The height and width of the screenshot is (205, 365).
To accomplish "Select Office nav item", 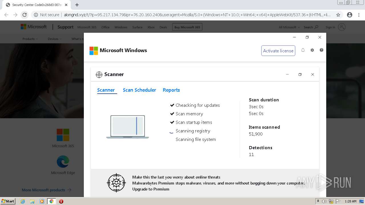I will point(106,27).
